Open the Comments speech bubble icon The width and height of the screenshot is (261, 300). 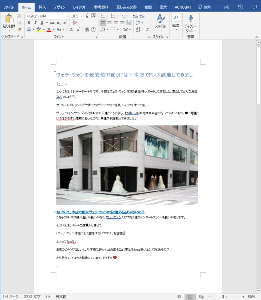254,7
